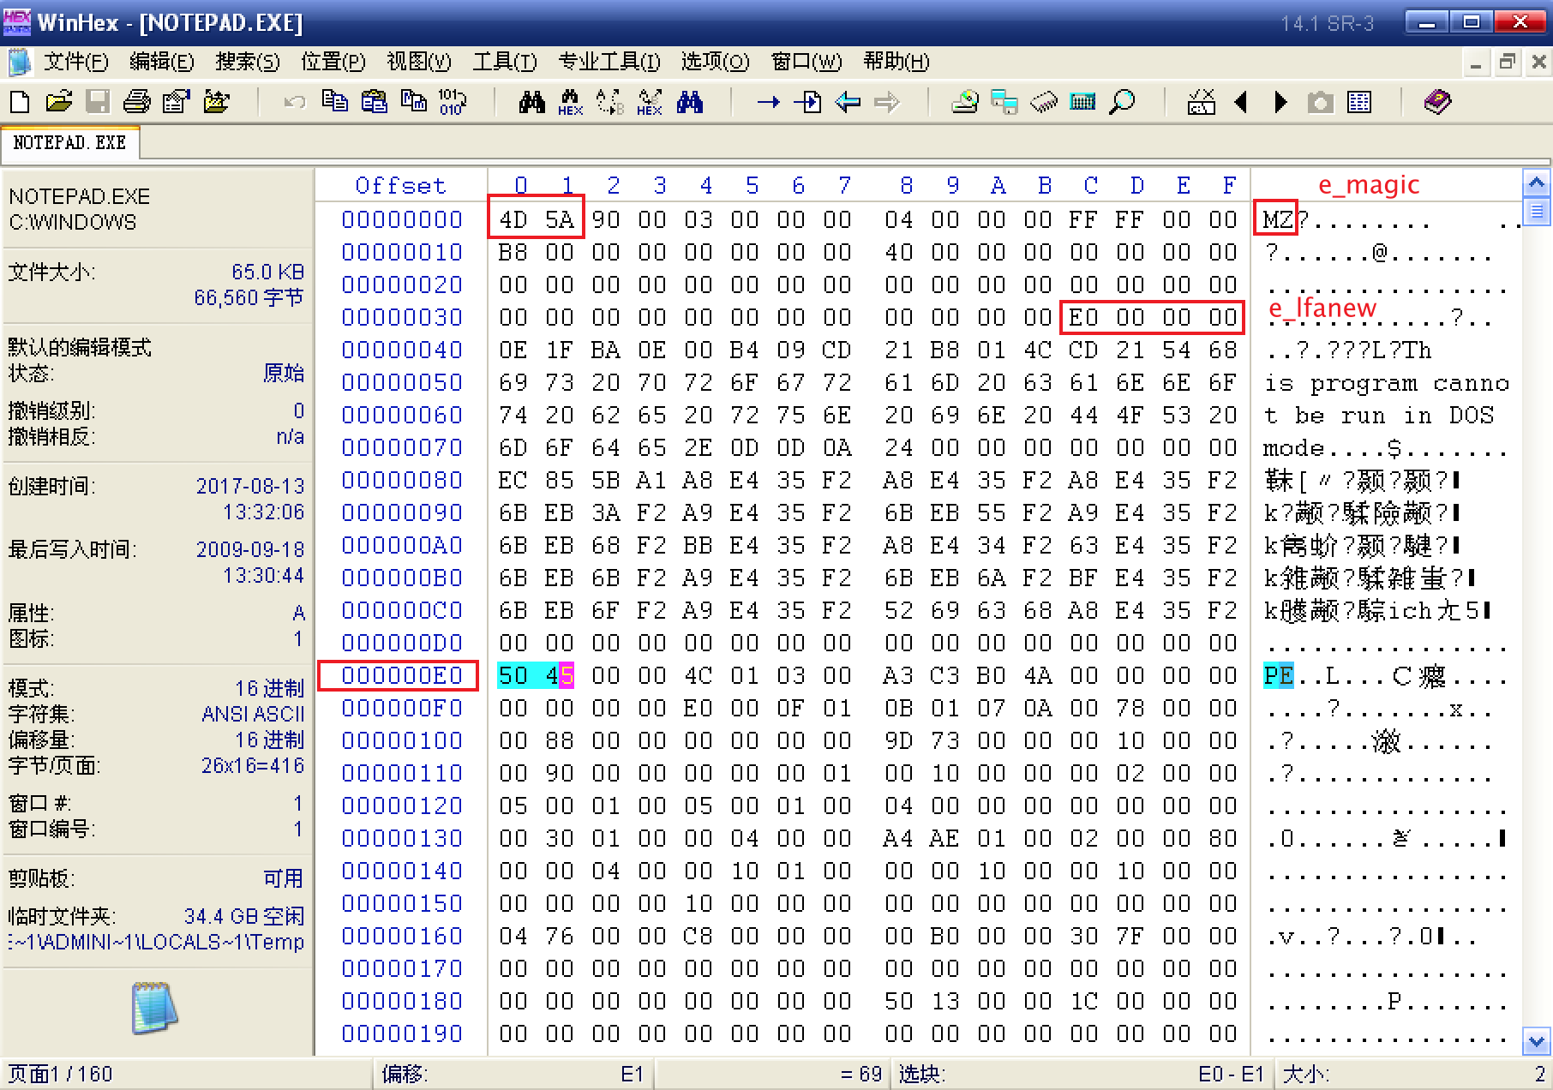The image size is (1553, 1090).
Task: Open the 文件(F) menu
Action: coord(75,62)
